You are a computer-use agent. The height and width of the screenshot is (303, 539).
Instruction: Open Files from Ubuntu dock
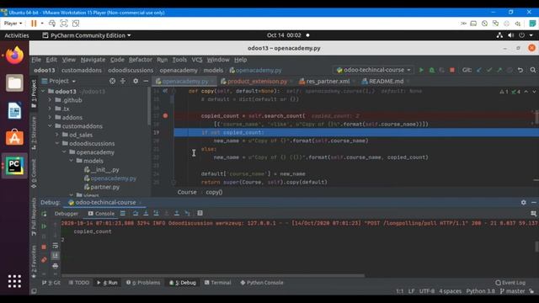pyautogui.click(x=14, y=82)
